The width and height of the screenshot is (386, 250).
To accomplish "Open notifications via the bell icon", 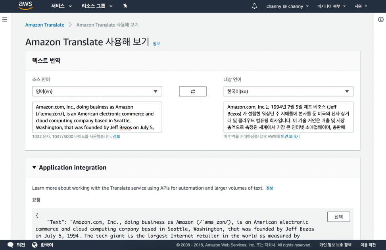I will [x=254, y=6].
